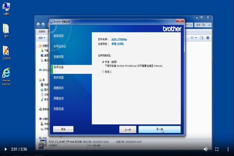Select 音乐 under Explorer libraries

(x=44, y=99)
